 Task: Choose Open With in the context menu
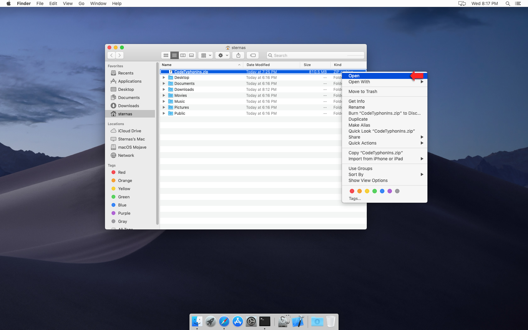click(384, 82)
